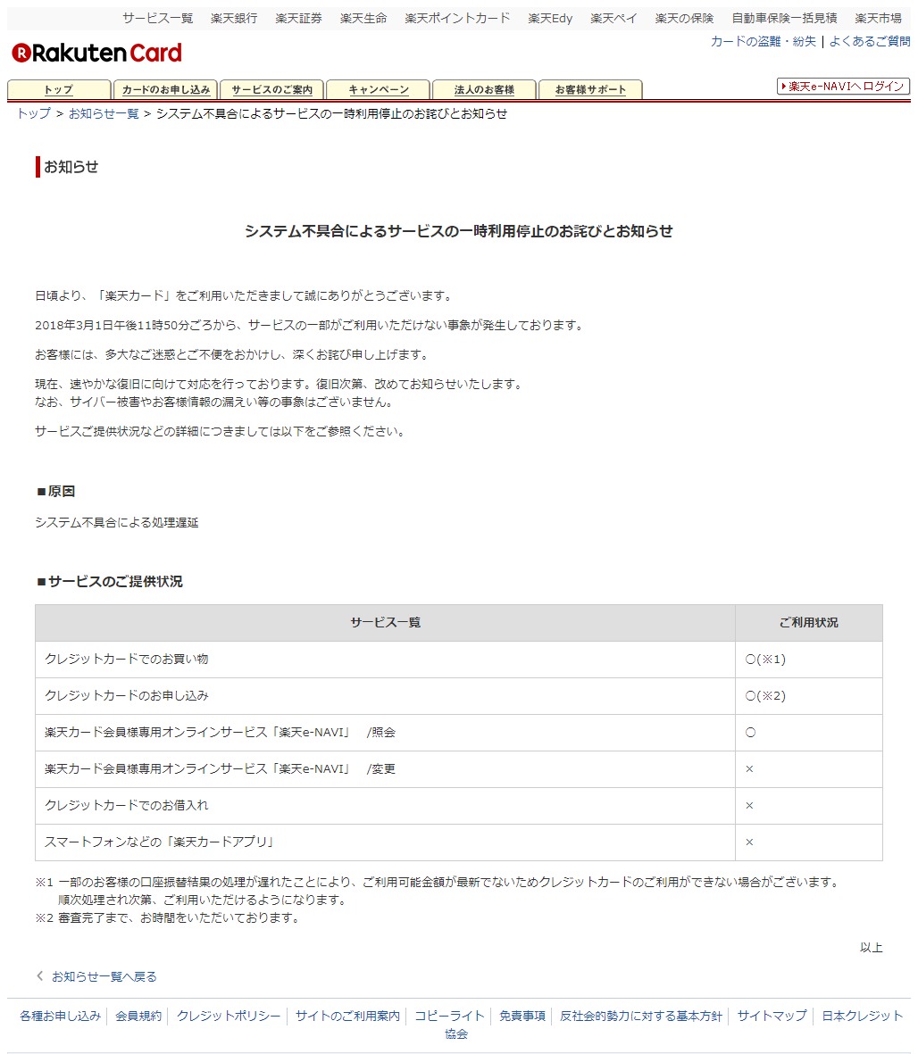
Task: Click the お知らせ section heading
Action: [x=71, y=167]
